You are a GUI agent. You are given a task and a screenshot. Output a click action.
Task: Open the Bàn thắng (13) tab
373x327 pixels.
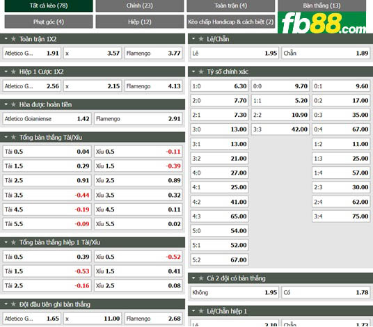(322, 6)
